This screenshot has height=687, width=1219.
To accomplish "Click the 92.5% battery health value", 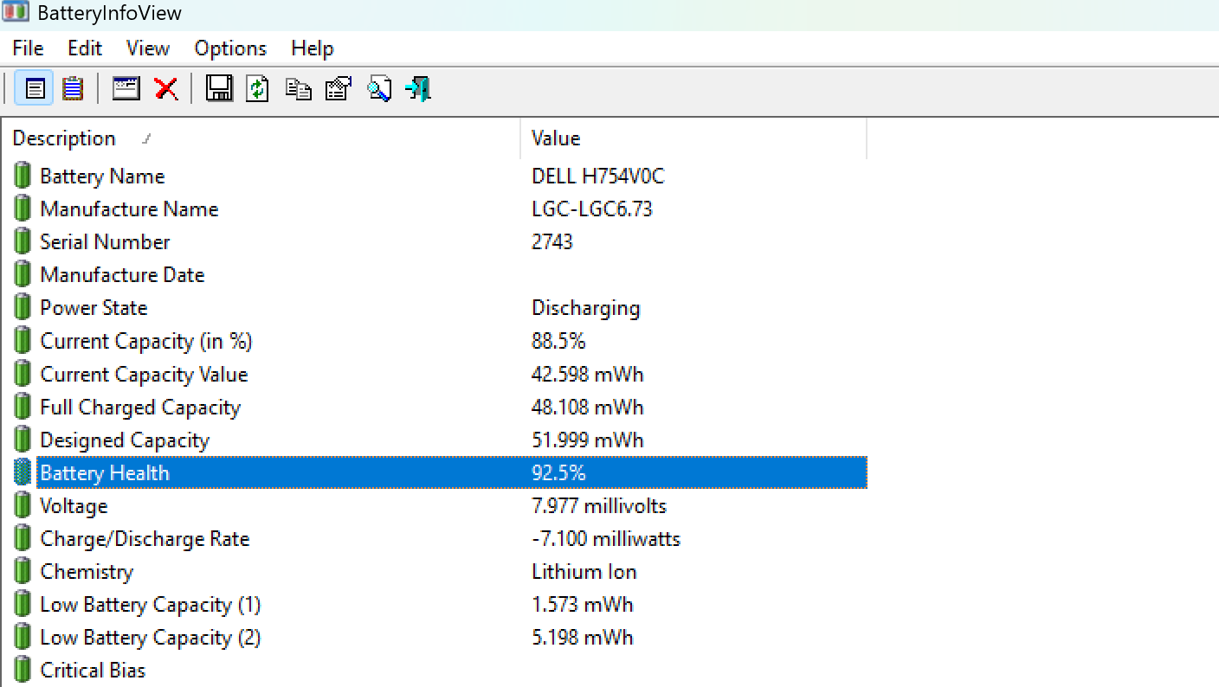I will (x=558, y=473).
